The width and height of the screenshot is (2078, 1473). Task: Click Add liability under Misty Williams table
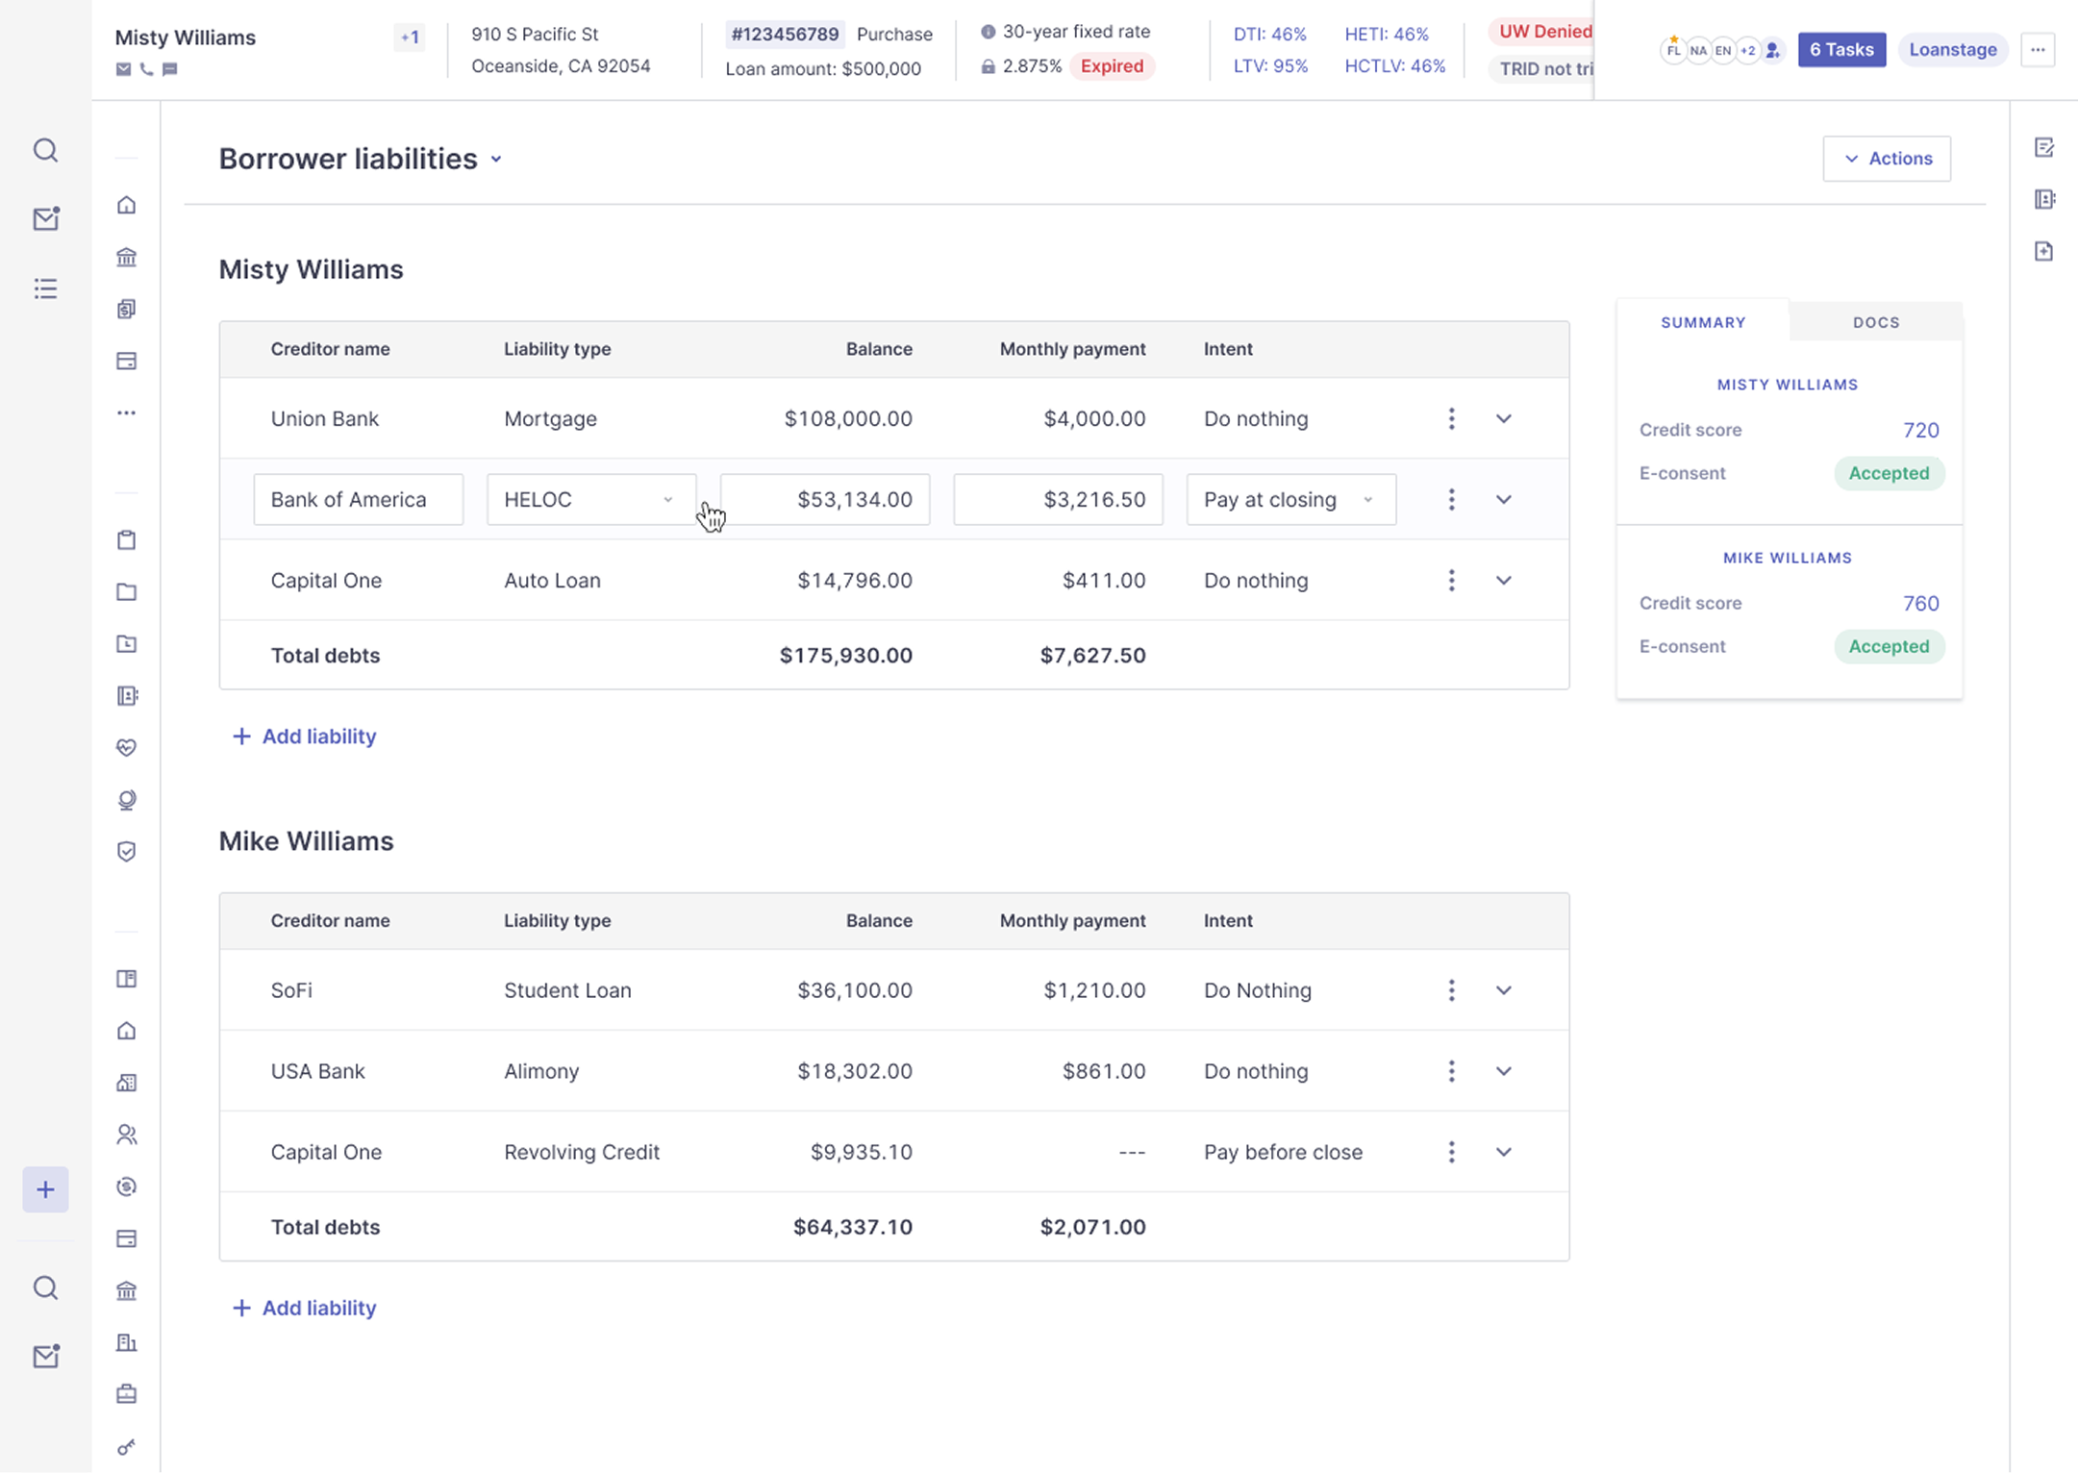point(304,736)
